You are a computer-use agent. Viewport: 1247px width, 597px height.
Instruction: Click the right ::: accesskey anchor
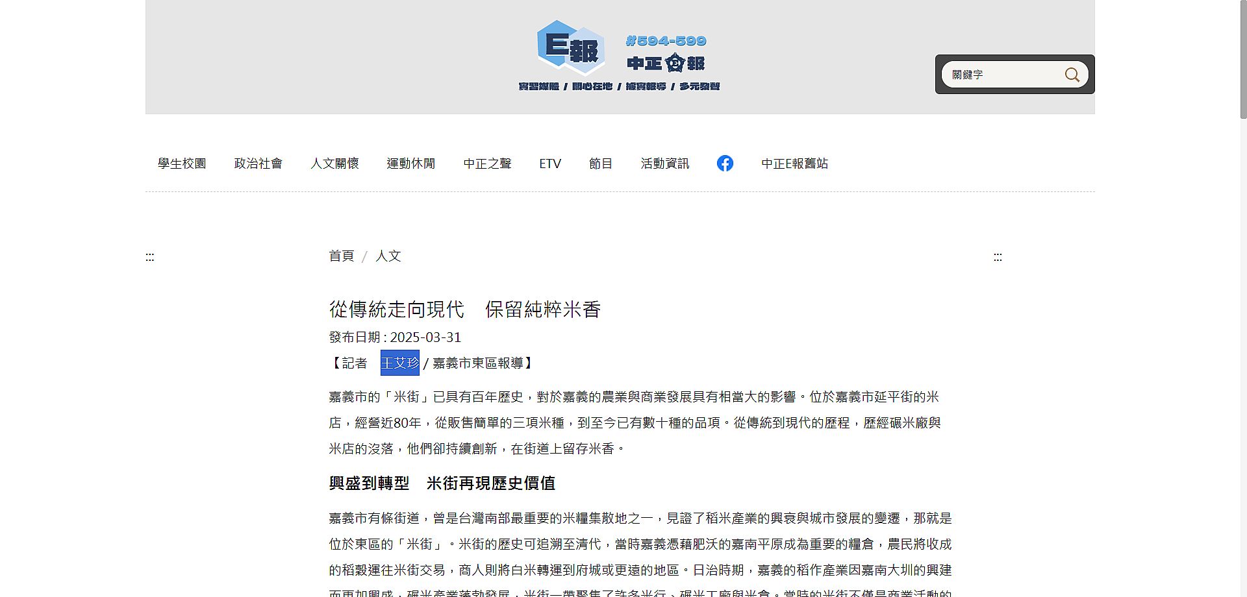coord(998,258)
